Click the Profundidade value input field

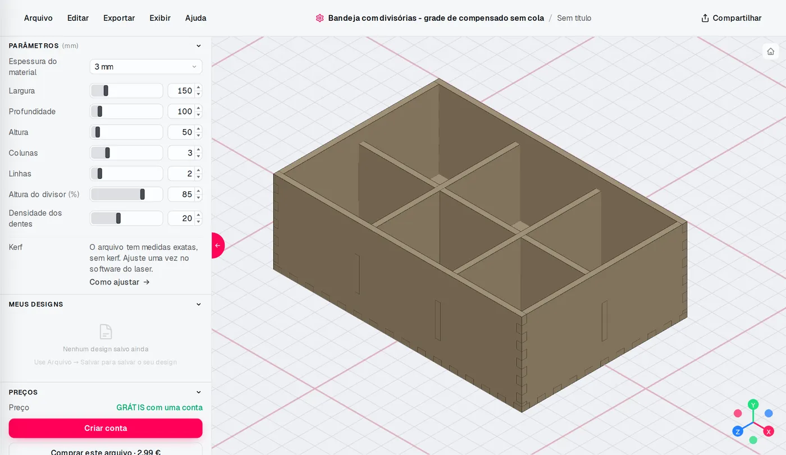[x=181, y=111]
